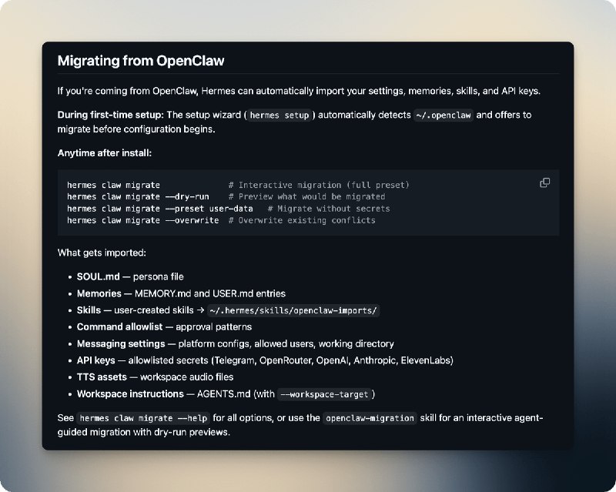The image size is (616, 492).
Task: Click the "--workspace-target" inline code flag
Action: (x=326, y=394)
